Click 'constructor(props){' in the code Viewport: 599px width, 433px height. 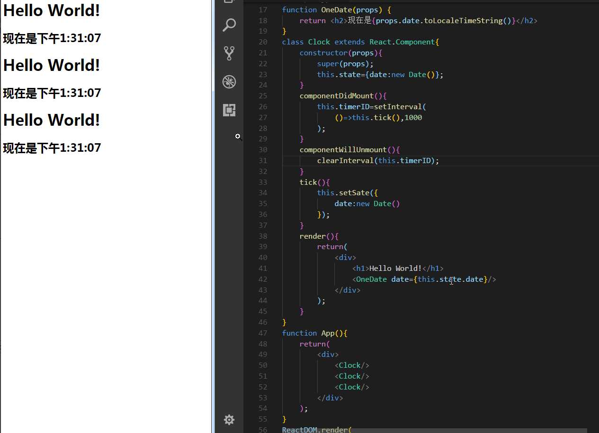point(341,53)
